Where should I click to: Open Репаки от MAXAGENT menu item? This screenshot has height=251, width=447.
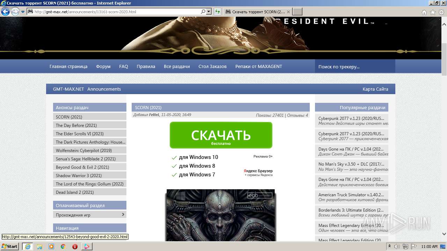tap(259, 66)
